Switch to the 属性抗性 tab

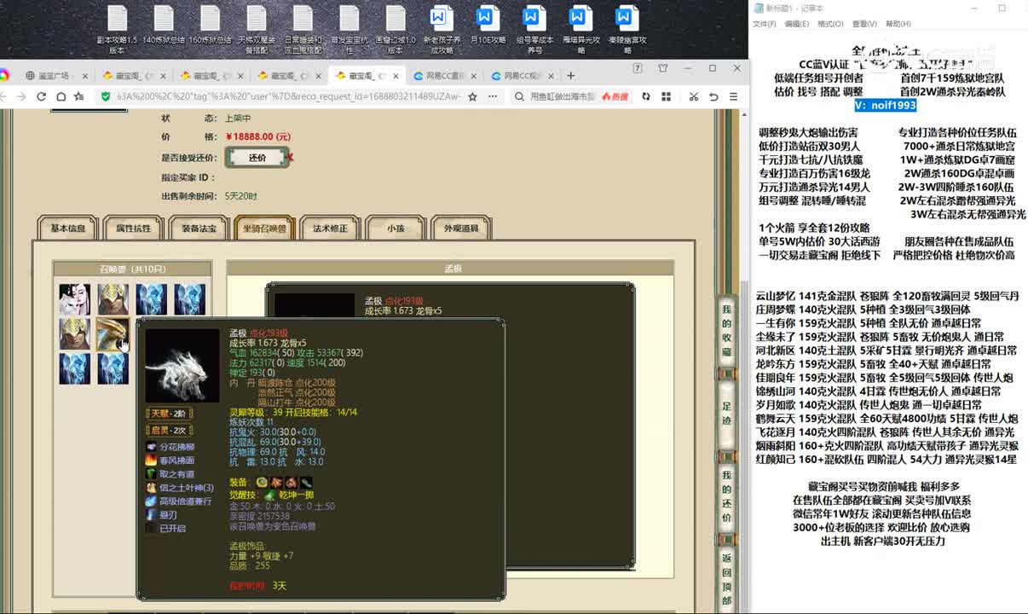[x=133, y=229]
